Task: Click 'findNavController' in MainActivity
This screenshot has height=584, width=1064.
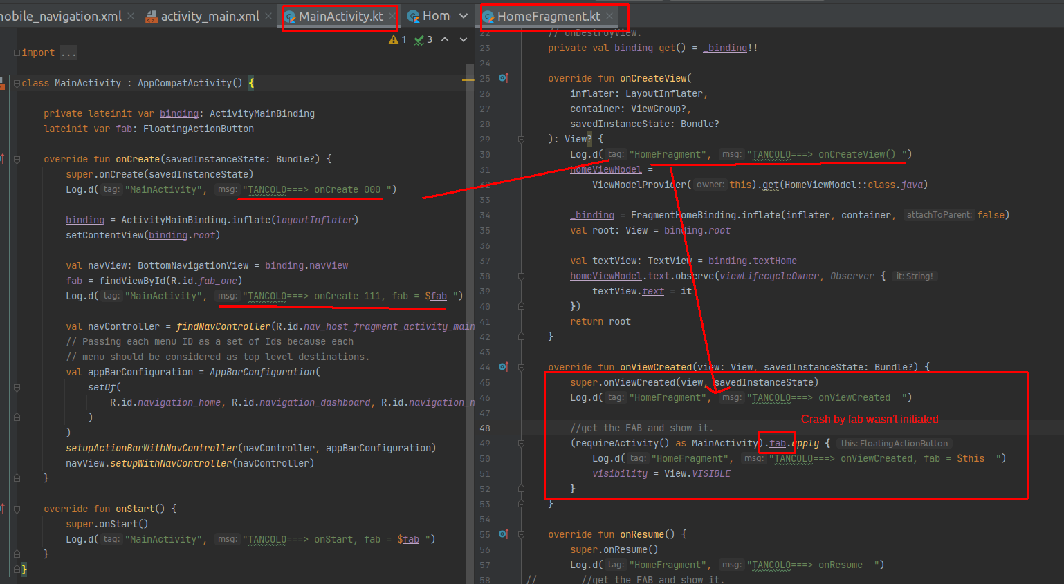Action: [x=223, y=326]
